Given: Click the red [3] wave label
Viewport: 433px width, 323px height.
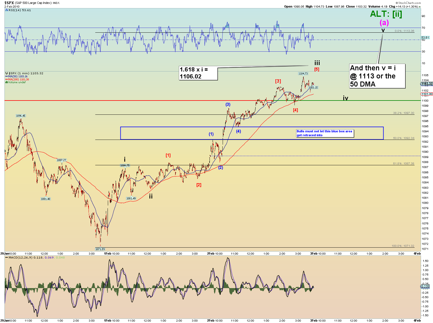Looking at the screenshot, I should pos(278,81).
